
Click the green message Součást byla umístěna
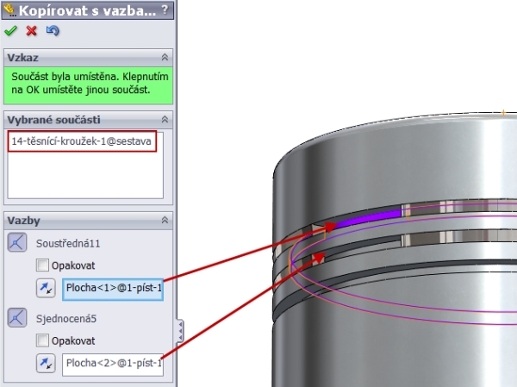coord(89,85)
